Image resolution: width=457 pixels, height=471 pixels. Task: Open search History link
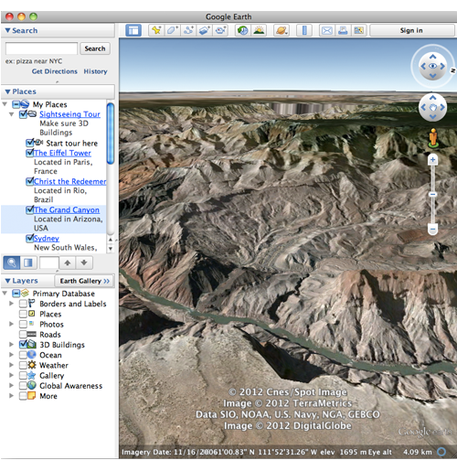(95, 71)
